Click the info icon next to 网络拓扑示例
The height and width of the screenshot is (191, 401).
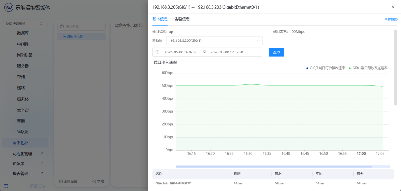point(141,26)
